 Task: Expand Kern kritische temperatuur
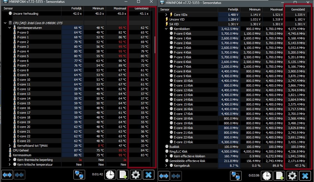point(9,165)
